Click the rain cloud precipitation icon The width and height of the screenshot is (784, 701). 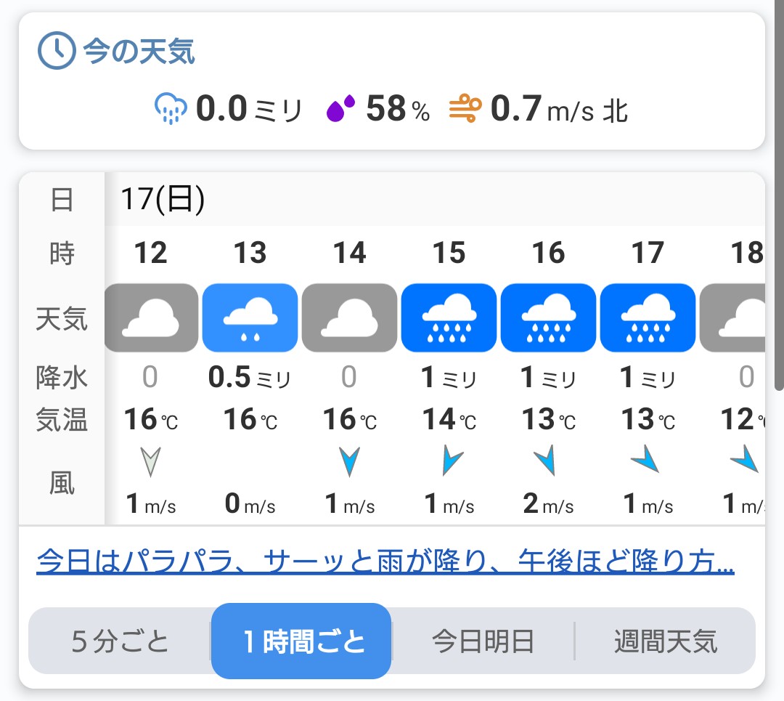coord(171,110)
